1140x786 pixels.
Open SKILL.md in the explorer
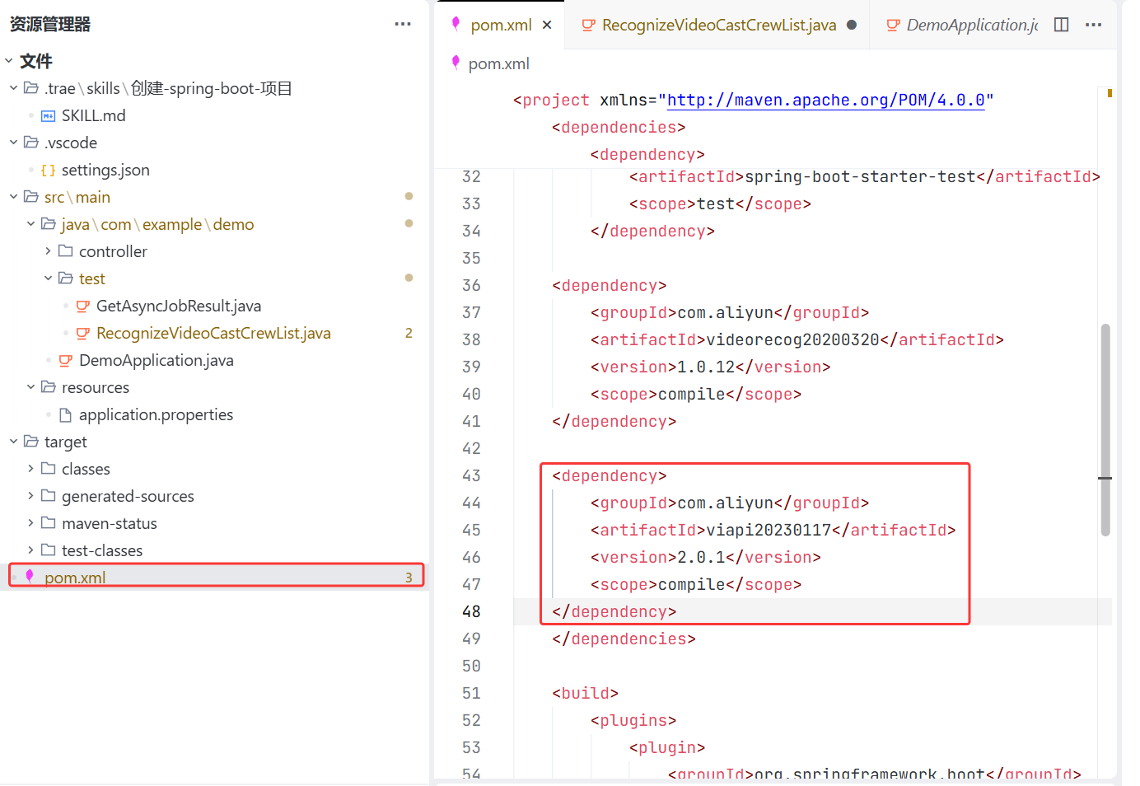tap(94, 116)
